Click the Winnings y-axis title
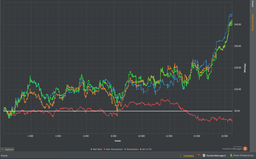256x159 pixels. tap(245, 68)
